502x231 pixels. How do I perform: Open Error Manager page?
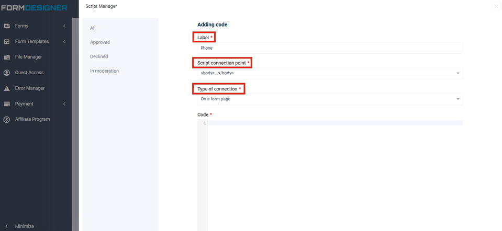pyautogui.click(x=30, y=88)
